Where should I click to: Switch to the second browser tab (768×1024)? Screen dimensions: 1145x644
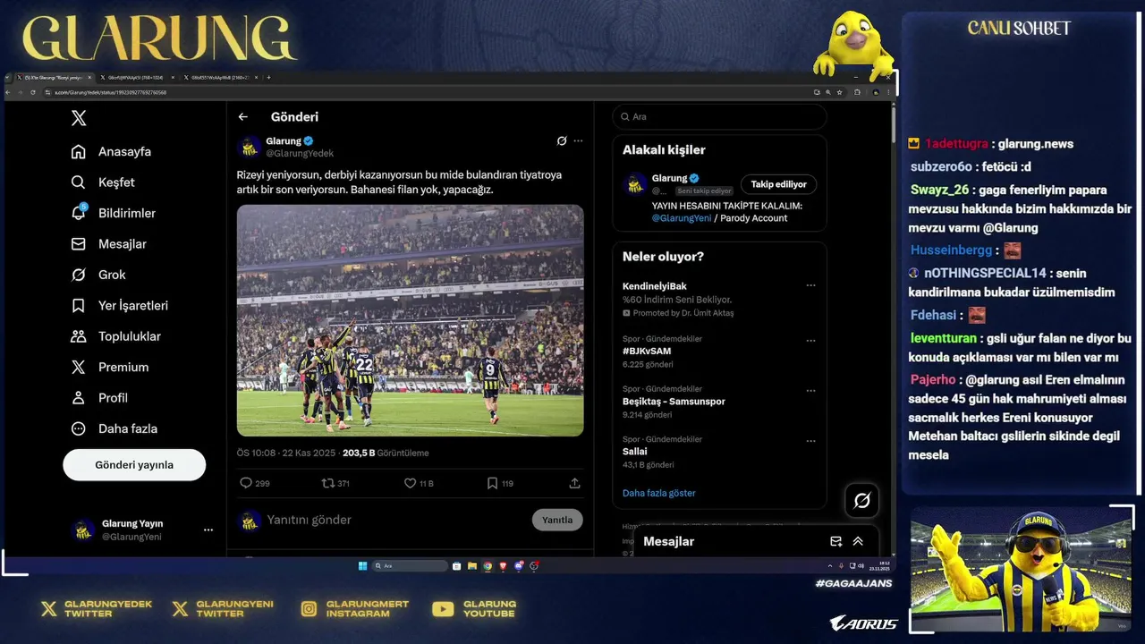pyautogui.click(x=136, y=78)
